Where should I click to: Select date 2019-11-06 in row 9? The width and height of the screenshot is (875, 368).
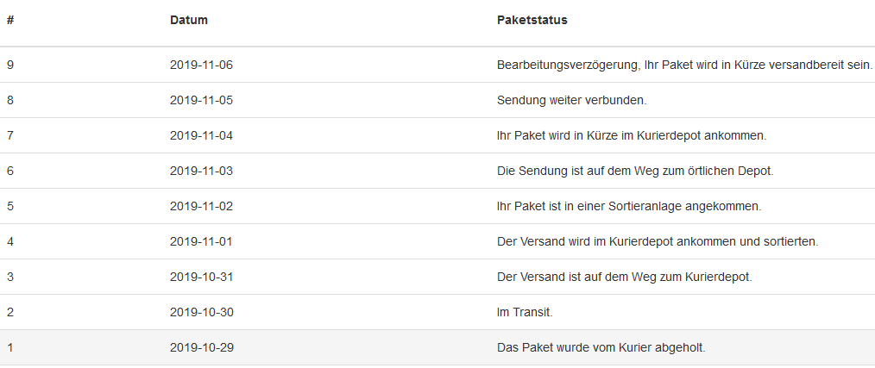point(201,65)
